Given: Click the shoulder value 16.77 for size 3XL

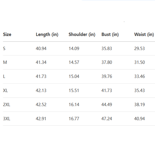Looking at the screenshot, I should (x=74, y=119).
